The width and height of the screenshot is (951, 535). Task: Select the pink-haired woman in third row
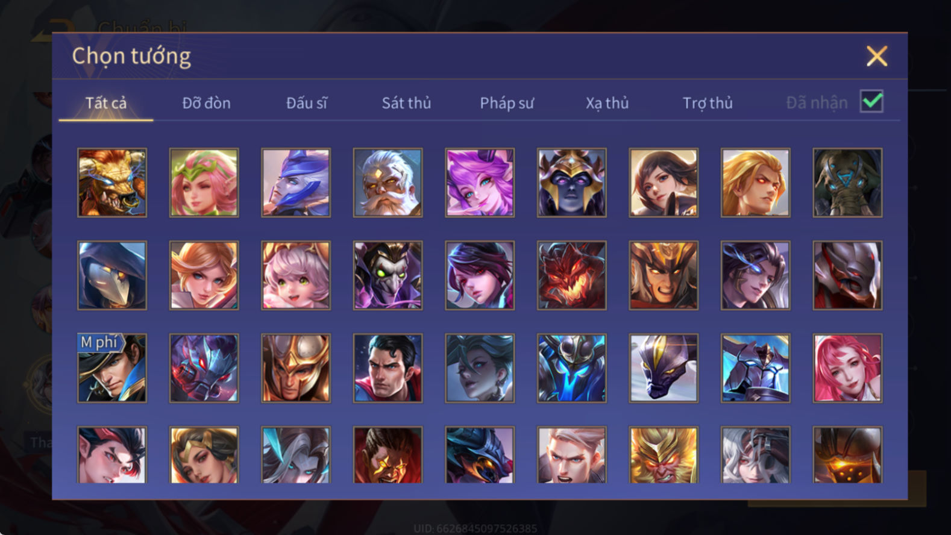(x=847, y=368)
